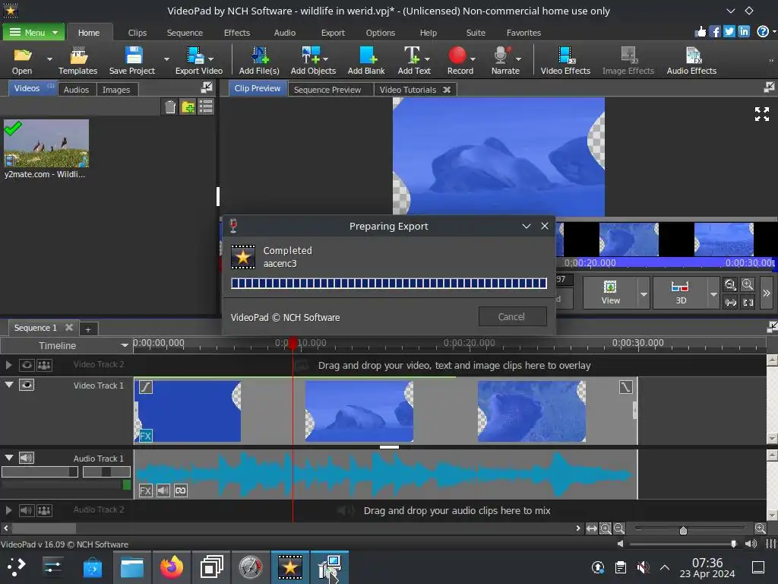Open the Clips ribbon tab
This screenshot has width=778, height=584.
(138, 33)
